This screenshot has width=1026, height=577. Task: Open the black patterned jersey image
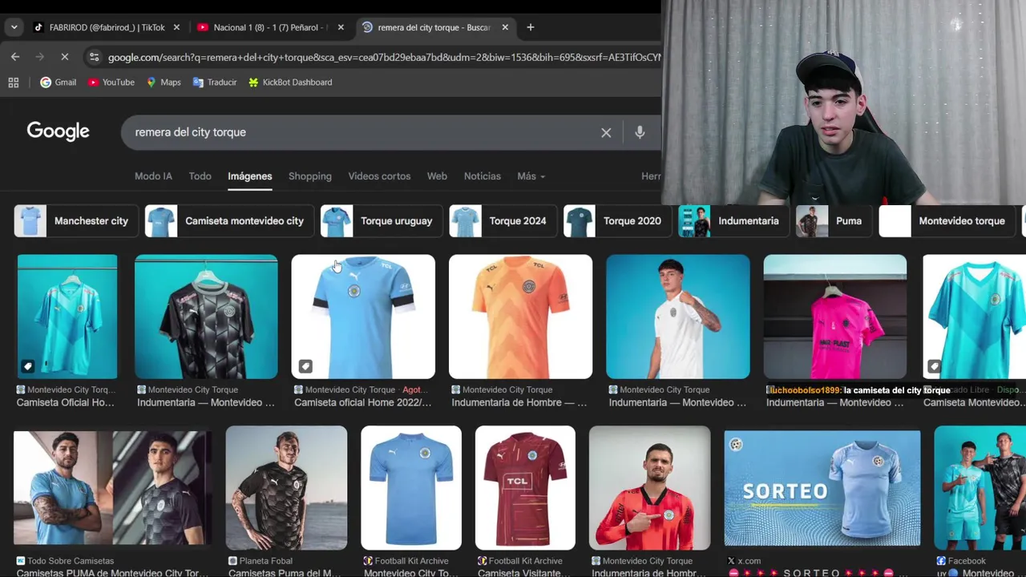(206, 317)
